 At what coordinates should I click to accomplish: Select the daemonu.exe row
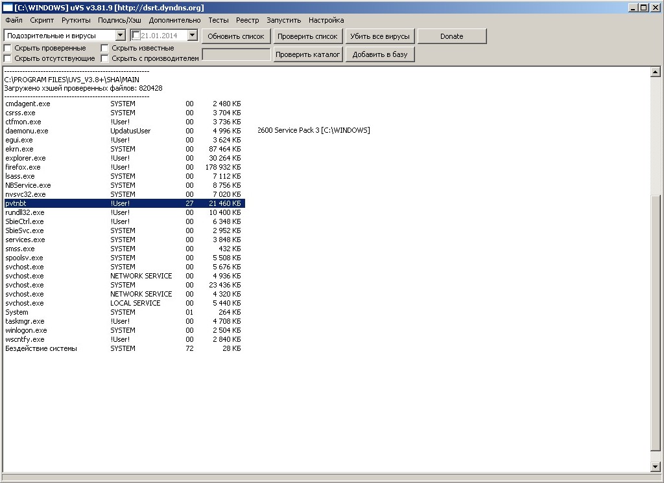point(124,131)
